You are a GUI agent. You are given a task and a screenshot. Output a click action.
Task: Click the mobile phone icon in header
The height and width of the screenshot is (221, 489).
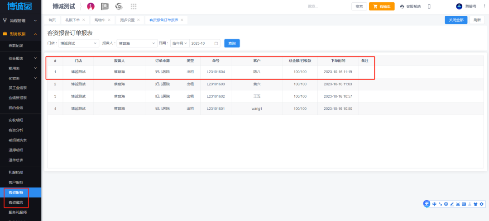[429, 6]
